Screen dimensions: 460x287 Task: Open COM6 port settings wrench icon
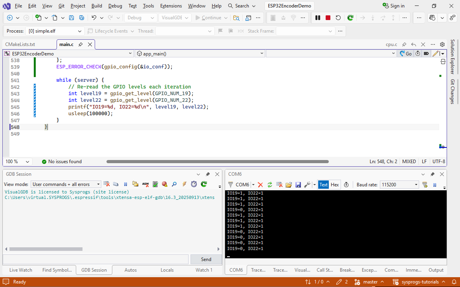307,184
